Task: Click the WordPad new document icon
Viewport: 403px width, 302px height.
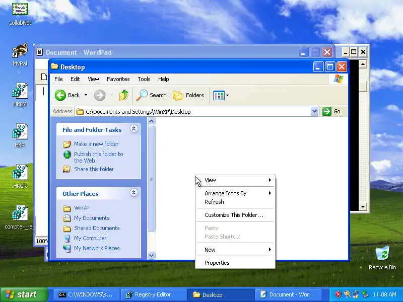Action: pos(44,77)
